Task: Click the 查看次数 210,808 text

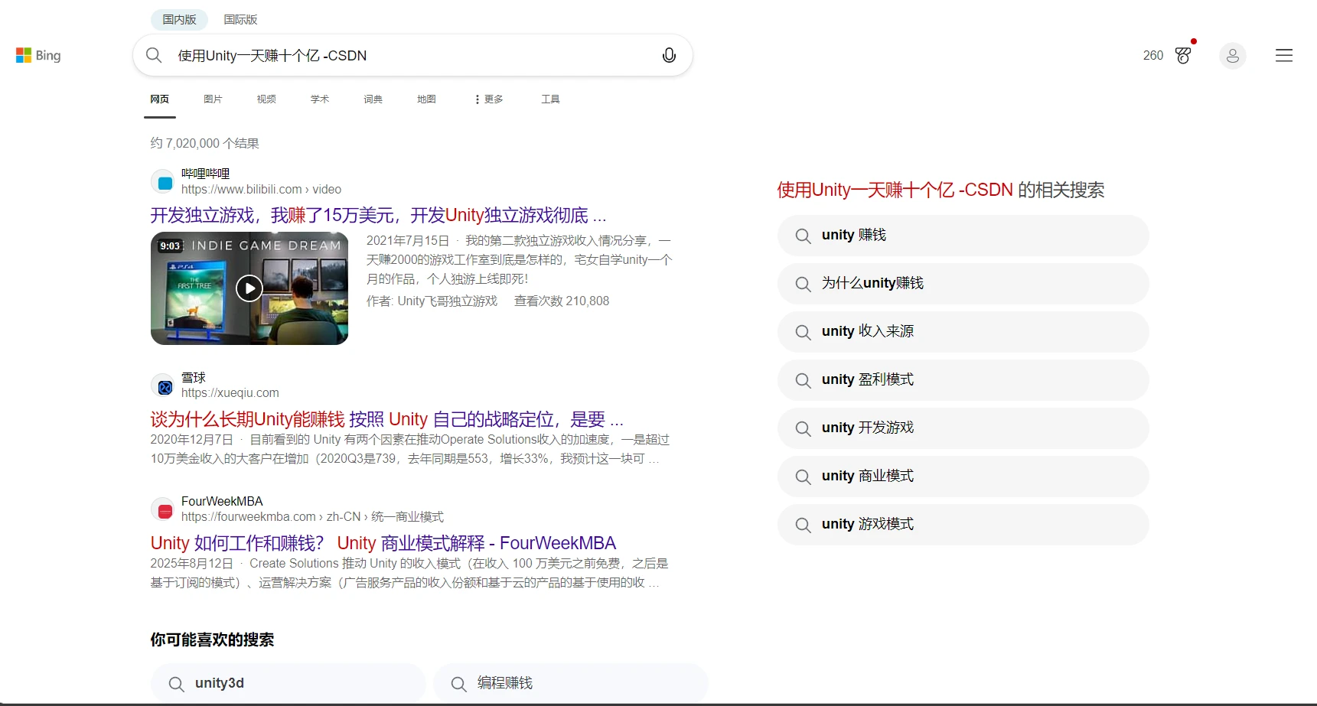Action: coord(562,301)
